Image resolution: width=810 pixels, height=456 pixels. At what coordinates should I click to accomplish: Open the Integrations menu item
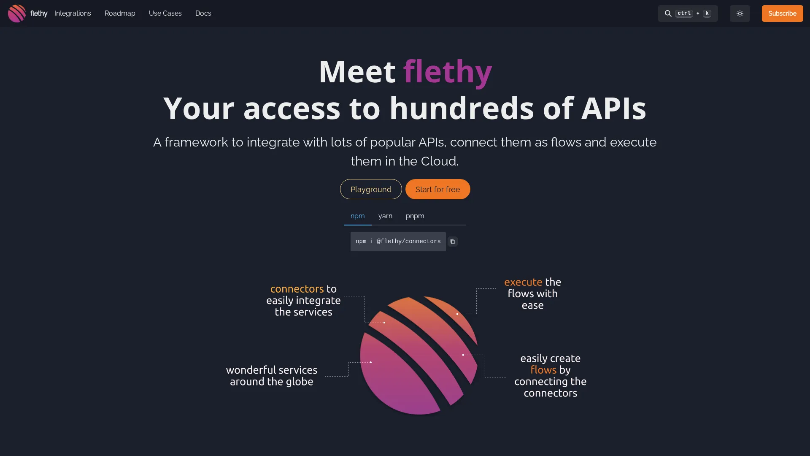point(73,14)
